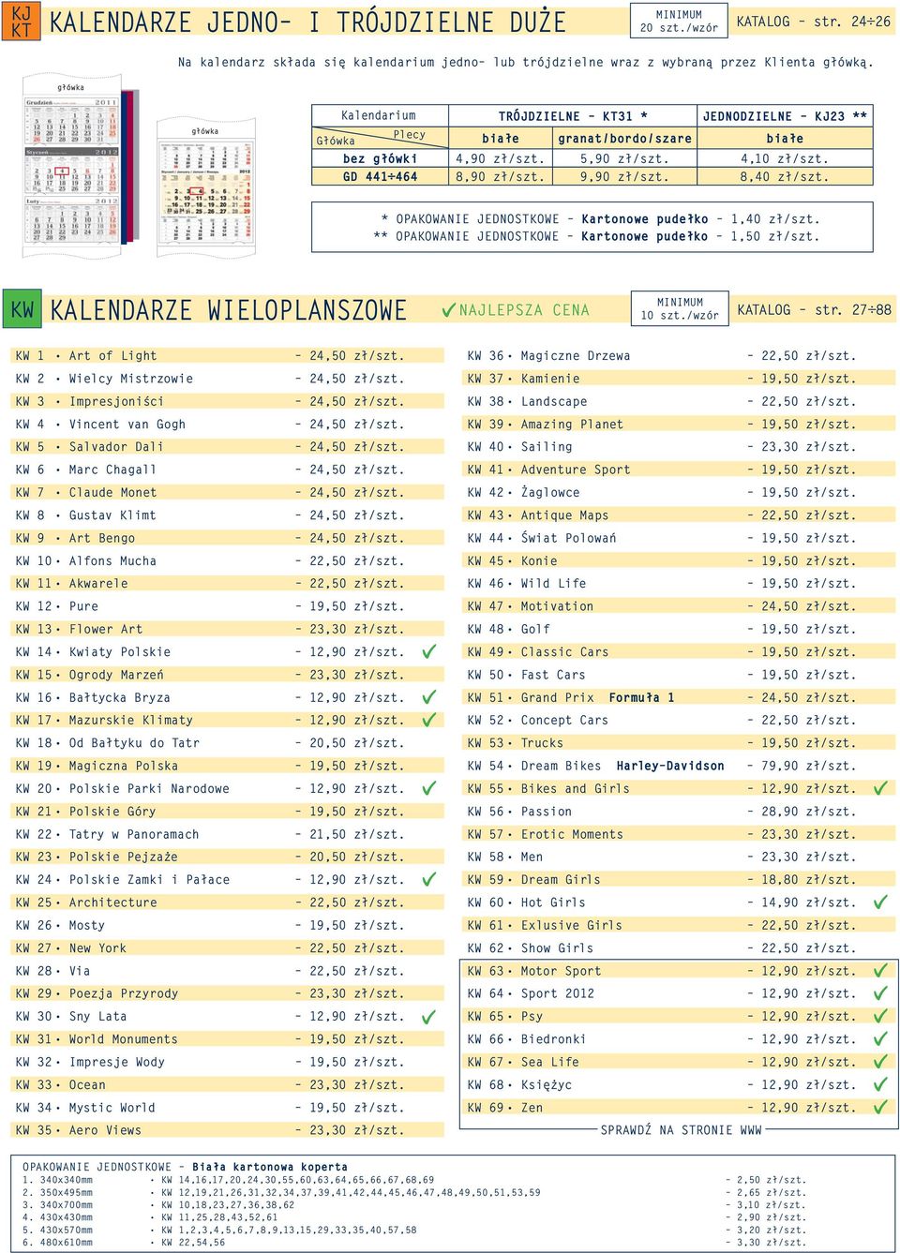Click the checkmark on KW 67 Sea Life row
The height and width of the screenshot is (1253, 900).
880,1062
